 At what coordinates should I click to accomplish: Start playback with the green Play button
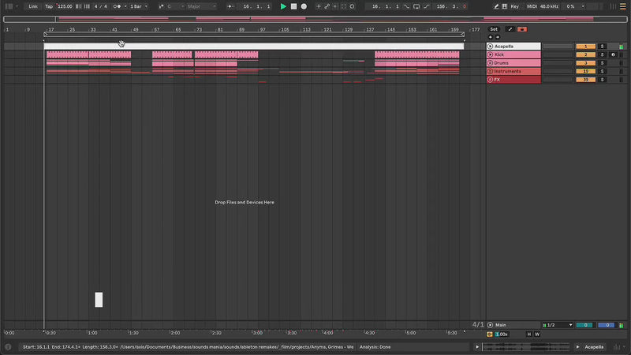(x=283, y=6)
